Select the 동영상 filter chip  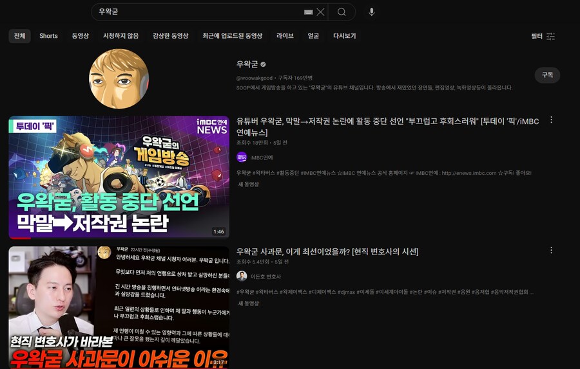point(81,36)
